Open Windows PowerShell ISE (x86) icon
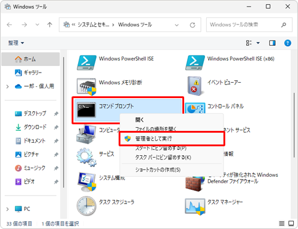This screenshot has width=298, height=229. [195, 62]
